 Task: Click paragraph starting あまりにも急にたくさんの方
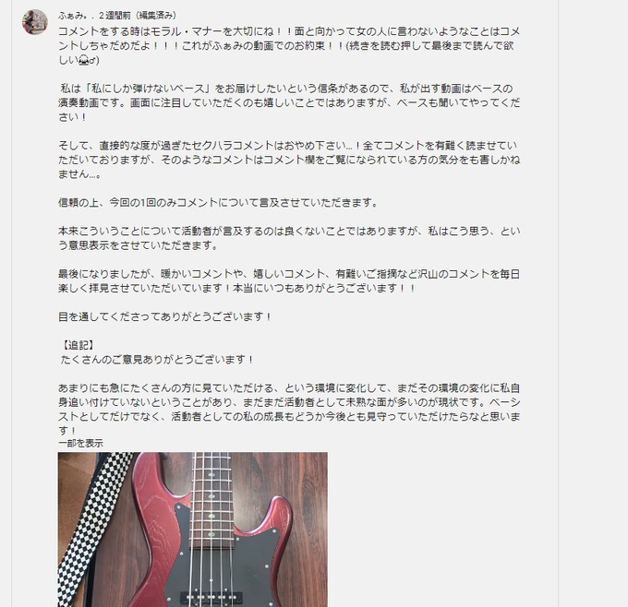coord(289,409)
